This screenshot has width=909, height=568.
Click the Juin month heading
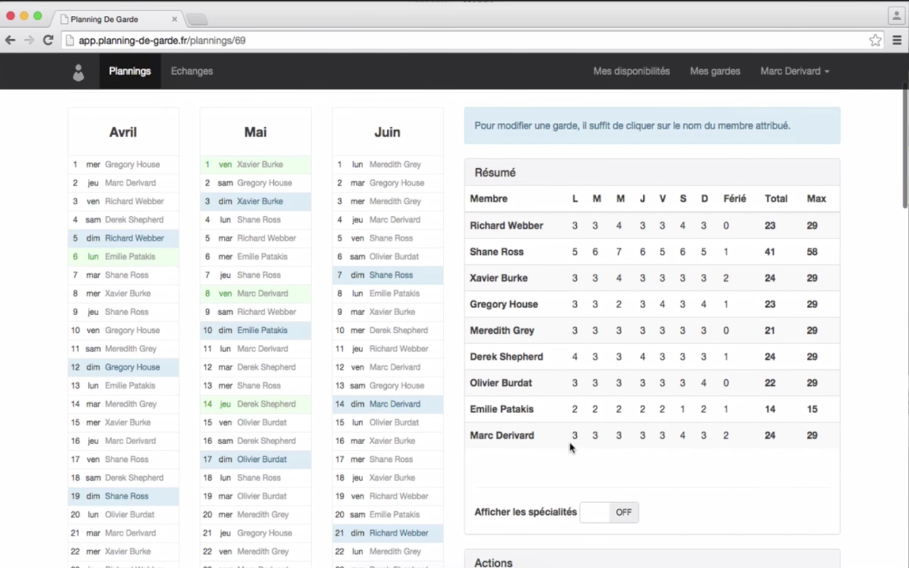[387, 132]
